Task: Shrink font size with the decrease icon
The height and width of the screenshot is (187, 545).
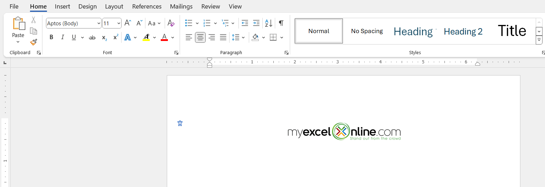Action: tap(139, 23)
